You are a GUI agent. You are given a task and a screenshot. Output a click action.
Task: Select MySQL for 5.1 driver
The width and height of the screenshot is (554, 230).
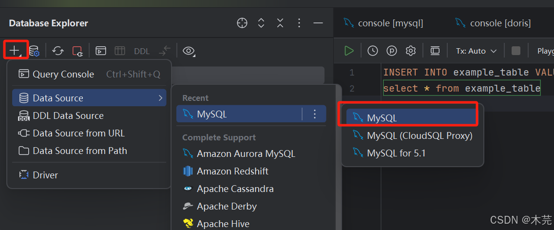point(412,153)
